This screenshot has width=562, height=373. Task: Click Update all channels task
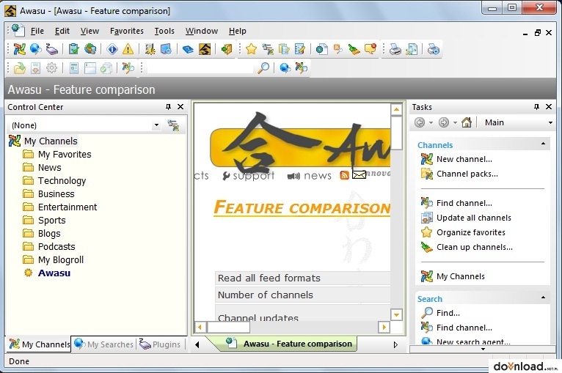473,218
